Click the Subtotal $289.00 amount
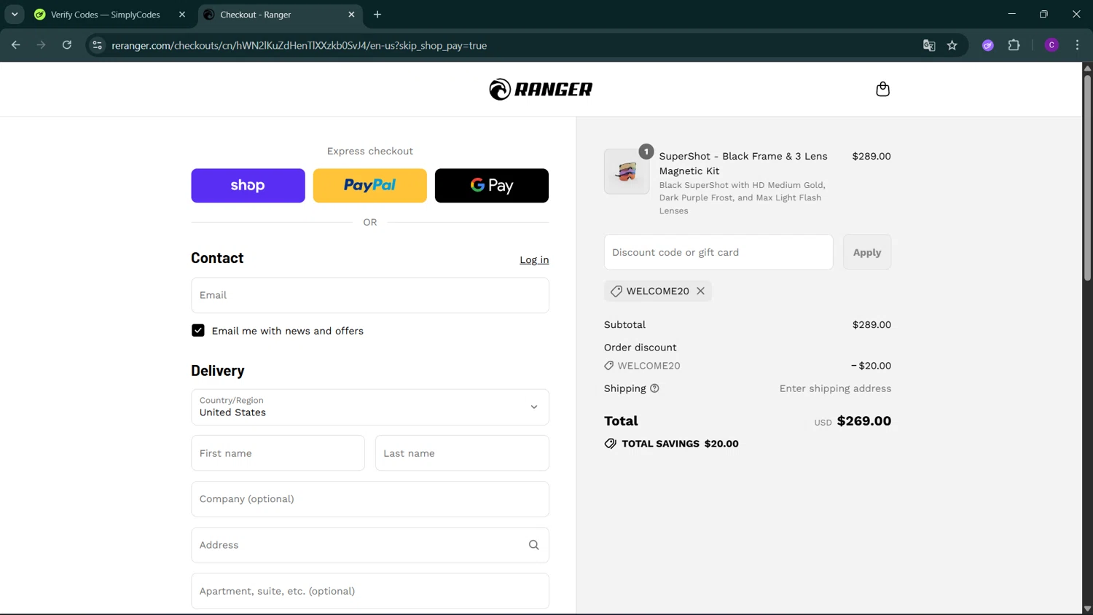 (x=871, y=325)
